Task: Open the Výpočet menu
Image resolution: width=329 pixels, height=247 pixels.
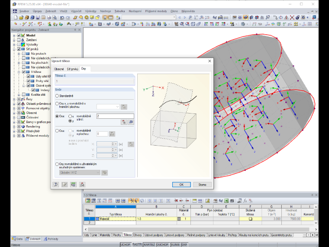Action: coord(76,11)
